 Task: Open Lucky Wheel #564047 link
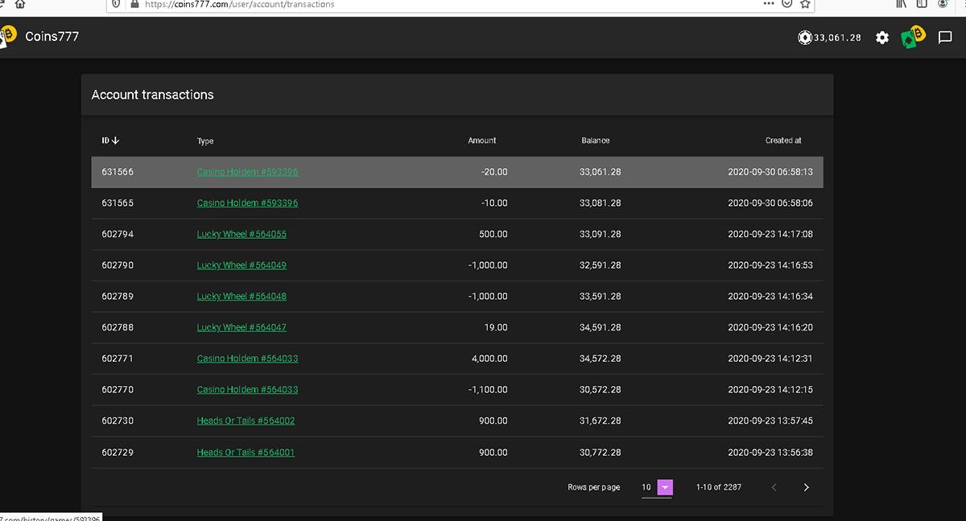[242, 328]
